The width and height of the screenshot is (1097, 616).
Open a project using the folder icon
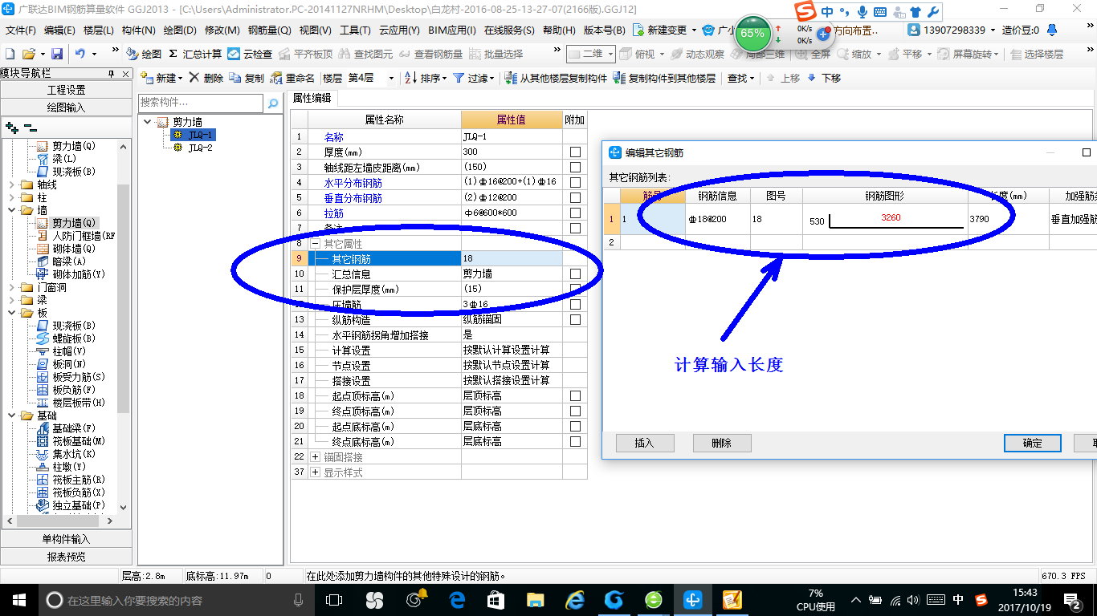(x=28, y=54)
